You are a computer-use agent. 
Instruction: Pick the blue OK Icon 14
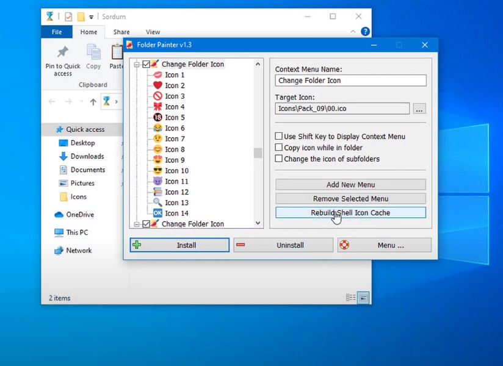click(176, 213)
